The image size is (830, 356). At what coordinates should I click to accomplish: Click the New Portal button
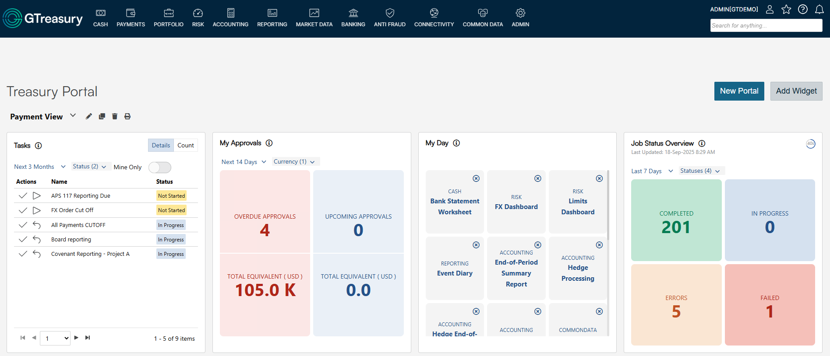click(739, 91)
